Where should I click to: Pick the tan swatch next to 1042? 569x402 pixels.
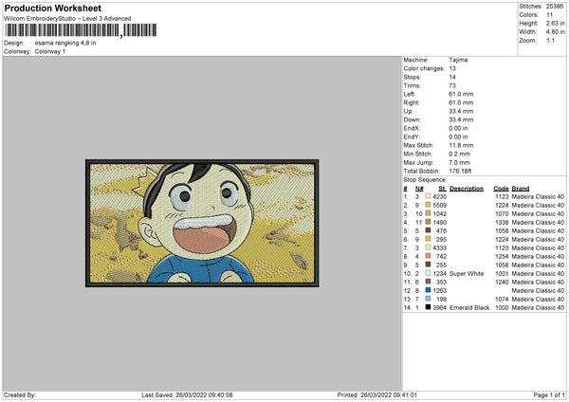[x=429, y=213]
